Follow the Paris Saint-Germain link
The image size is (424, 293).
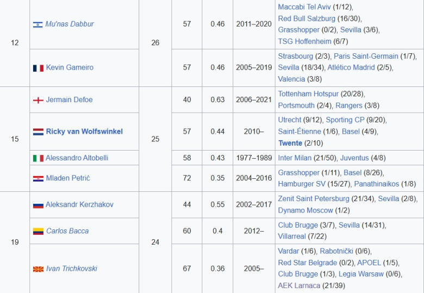(366, 56)
